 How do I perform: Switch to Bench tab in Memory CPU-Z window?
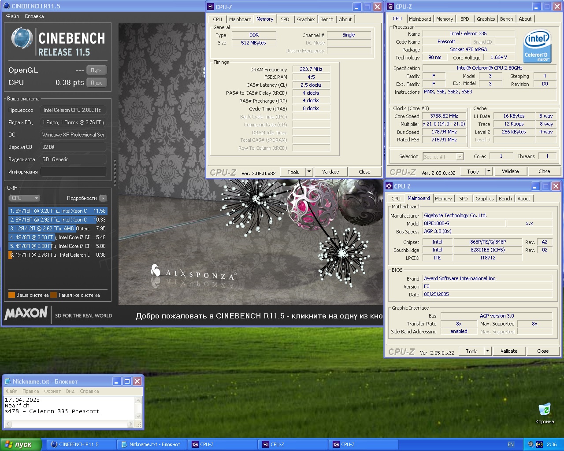coord(327,19)
